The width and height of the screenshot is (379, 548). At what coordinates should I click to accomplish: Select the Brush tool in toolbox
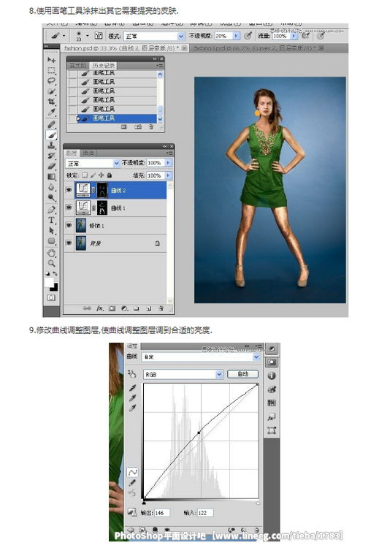51,135
